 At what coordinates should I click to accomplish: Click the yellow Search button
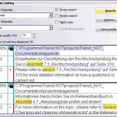[x=106, y=11]
